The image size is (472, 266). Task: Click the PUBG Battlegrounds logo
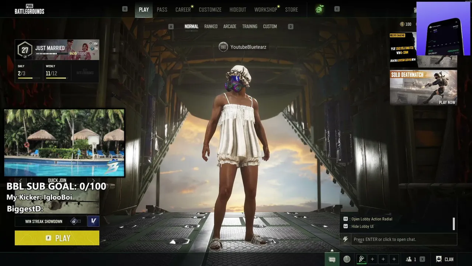click(x=29, y=9)
